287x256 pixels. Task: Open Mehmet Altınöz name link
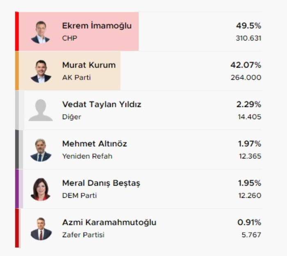pos(94,144)
